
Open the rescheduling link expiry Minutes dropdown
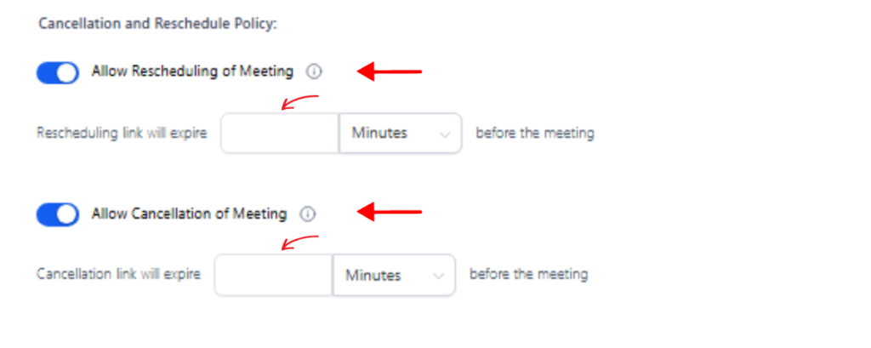click(x=401, y=134)
